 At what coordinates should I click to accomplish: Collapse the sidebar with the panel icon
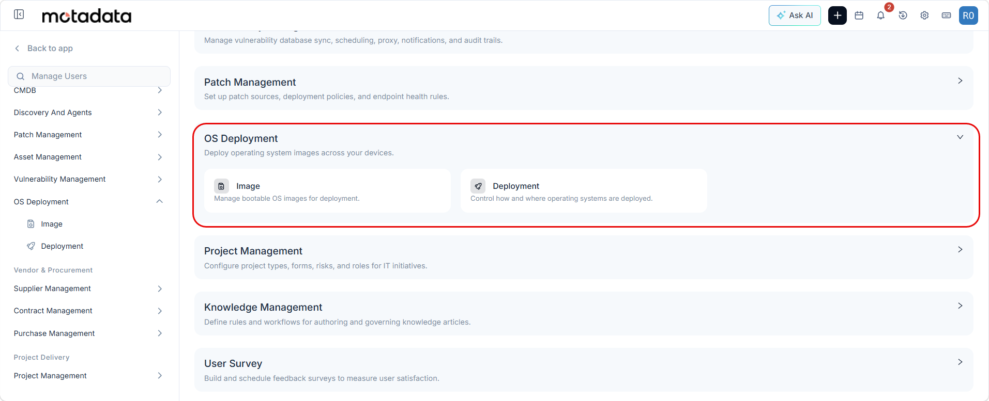19,14
